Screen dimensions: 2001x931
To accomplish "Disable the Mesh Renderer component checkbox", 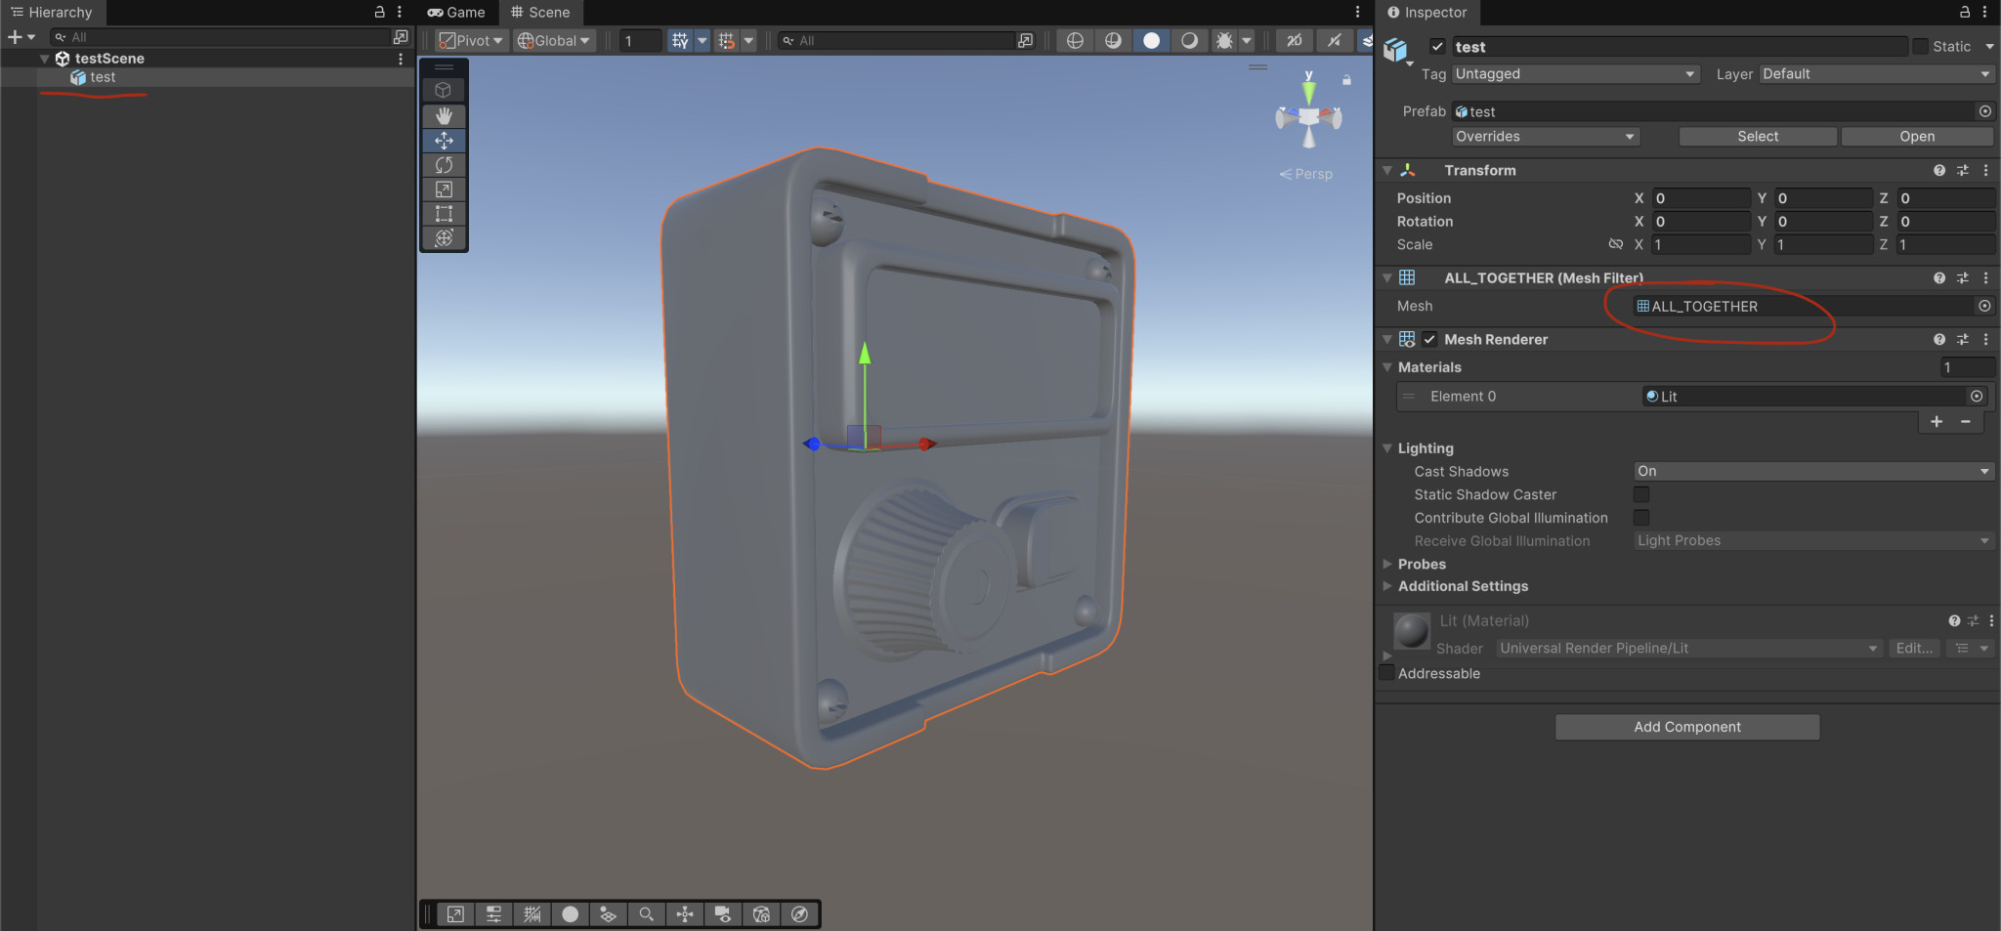I will [x=1429, y=340].
